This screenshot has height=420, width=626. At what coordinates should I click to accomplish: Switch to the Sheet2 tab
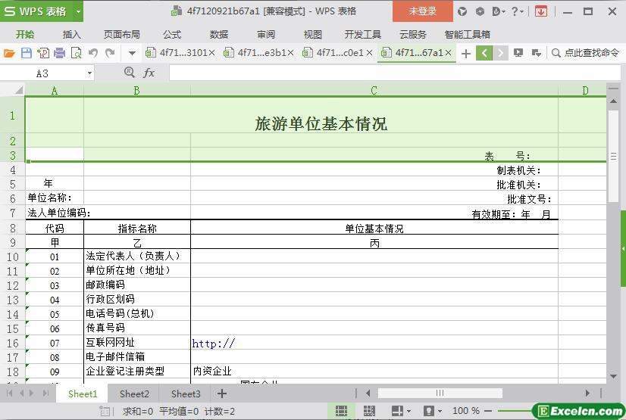134,394
